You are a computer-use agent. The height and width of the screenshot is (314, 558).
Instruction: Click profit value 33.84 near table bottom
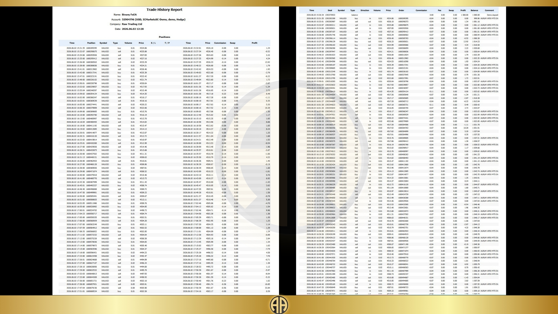tap(267, 288)
